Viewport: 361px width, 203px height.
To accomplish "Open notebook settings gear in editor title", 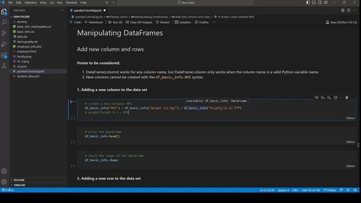I will (x=342, y=10).
